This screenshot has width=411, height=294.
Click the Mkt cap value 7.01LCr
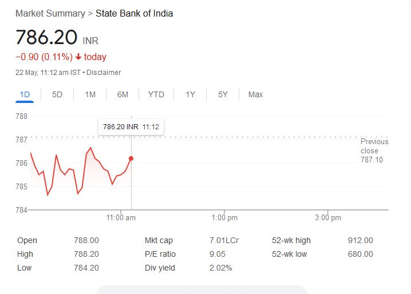coord(224,241)
